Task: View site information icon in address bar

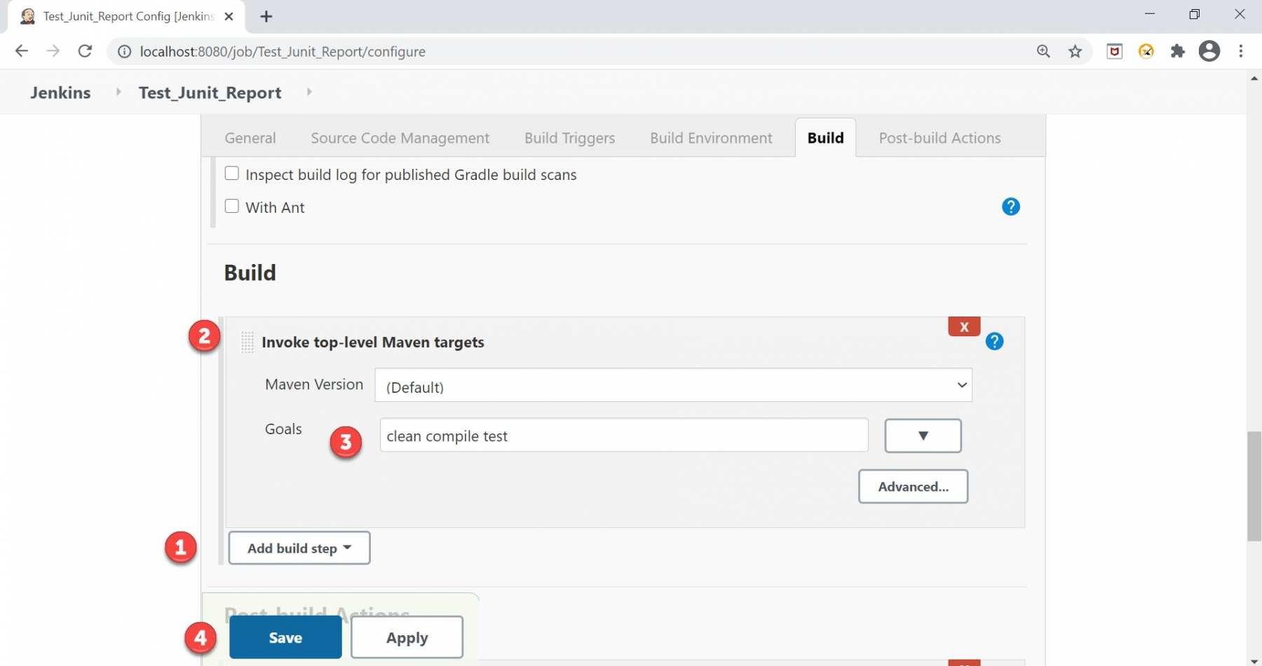Action: (124, 51)
